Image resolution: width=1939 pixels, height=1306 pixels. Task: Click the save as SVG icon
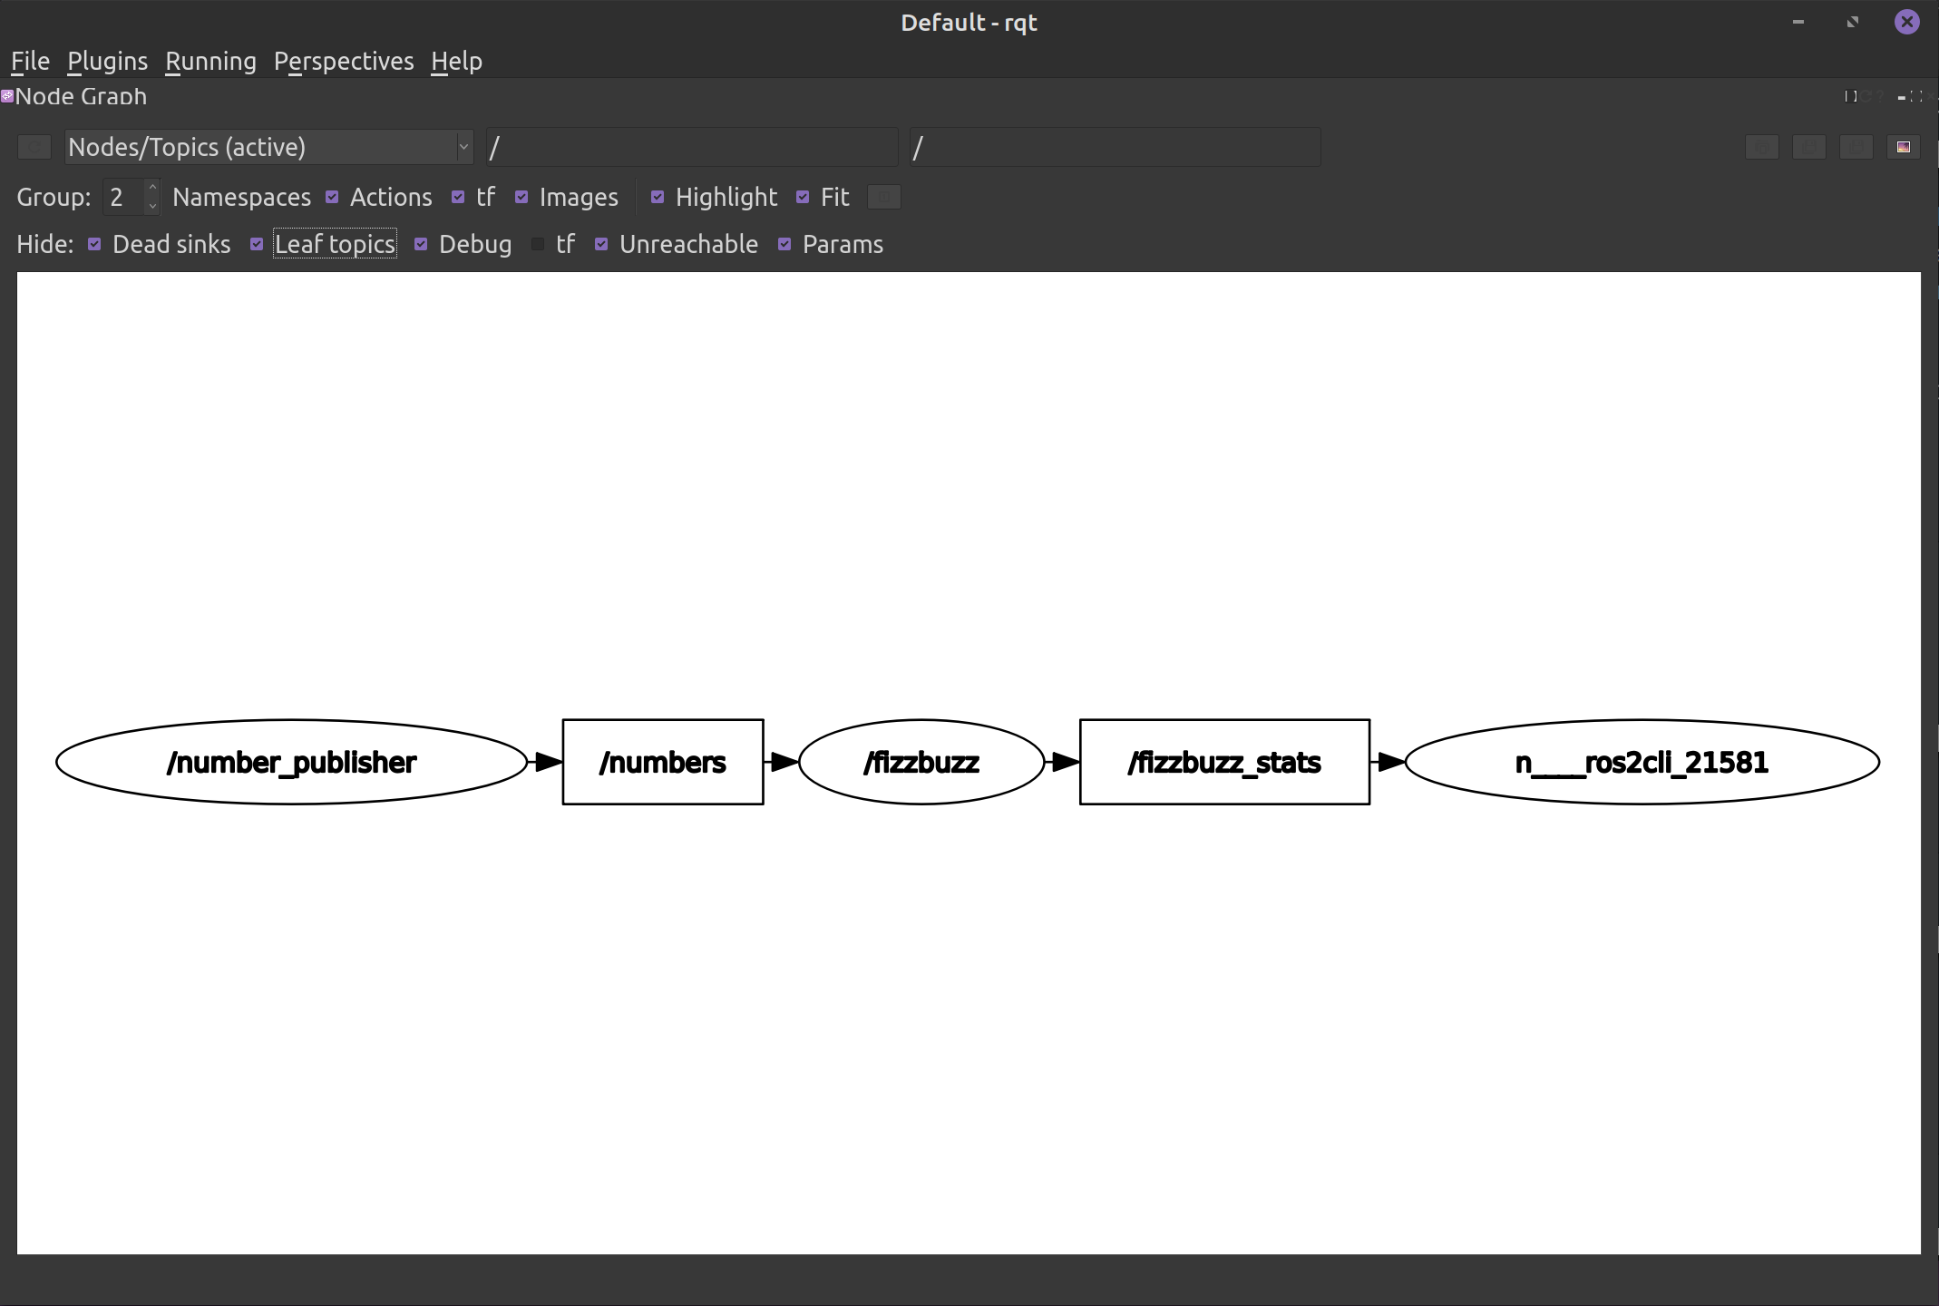(1856, 147)
